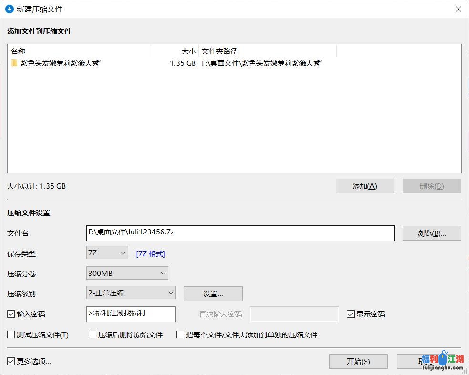
Task: Enable 压缩后删除原始文件 option
Action: click(92, 334)
